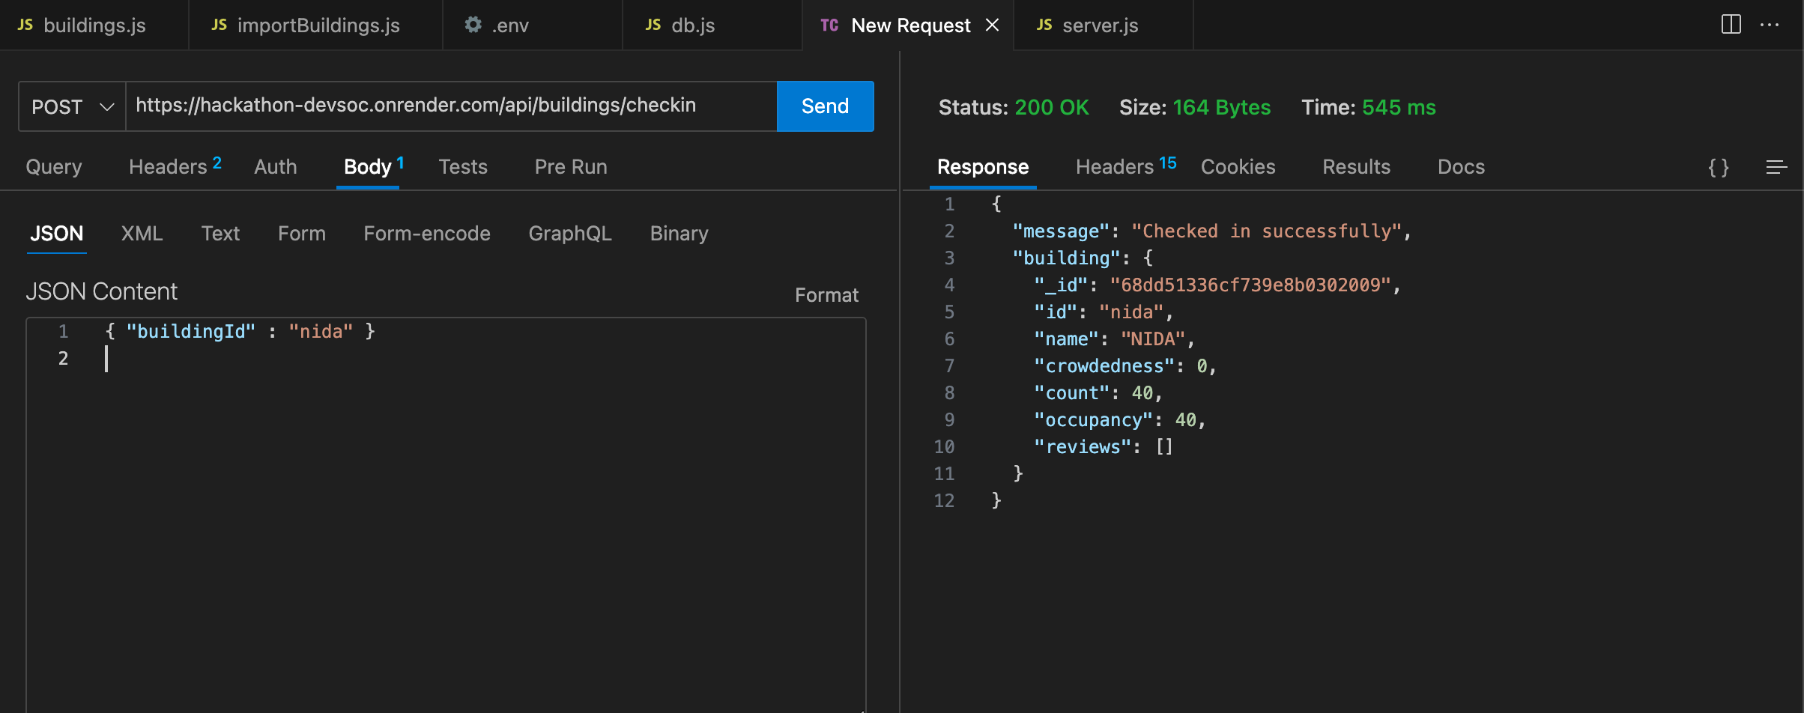Click inside the JSON Content editor area
Image resolution: width=1804 pixels, height=713 pixels.
pos(447,515)
